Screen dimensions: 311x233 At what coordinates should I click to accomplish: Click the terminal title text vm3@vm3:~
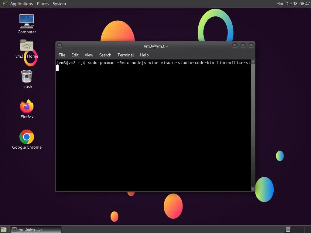(x=156, y=46)
